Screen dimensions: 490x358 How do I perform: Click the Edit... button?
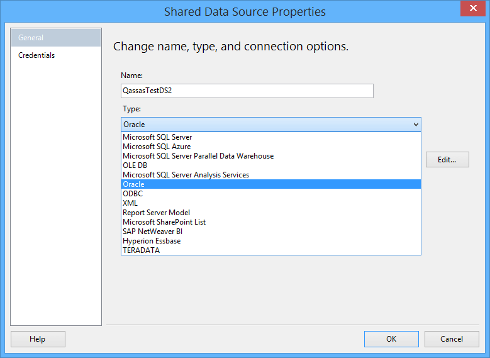447,160
